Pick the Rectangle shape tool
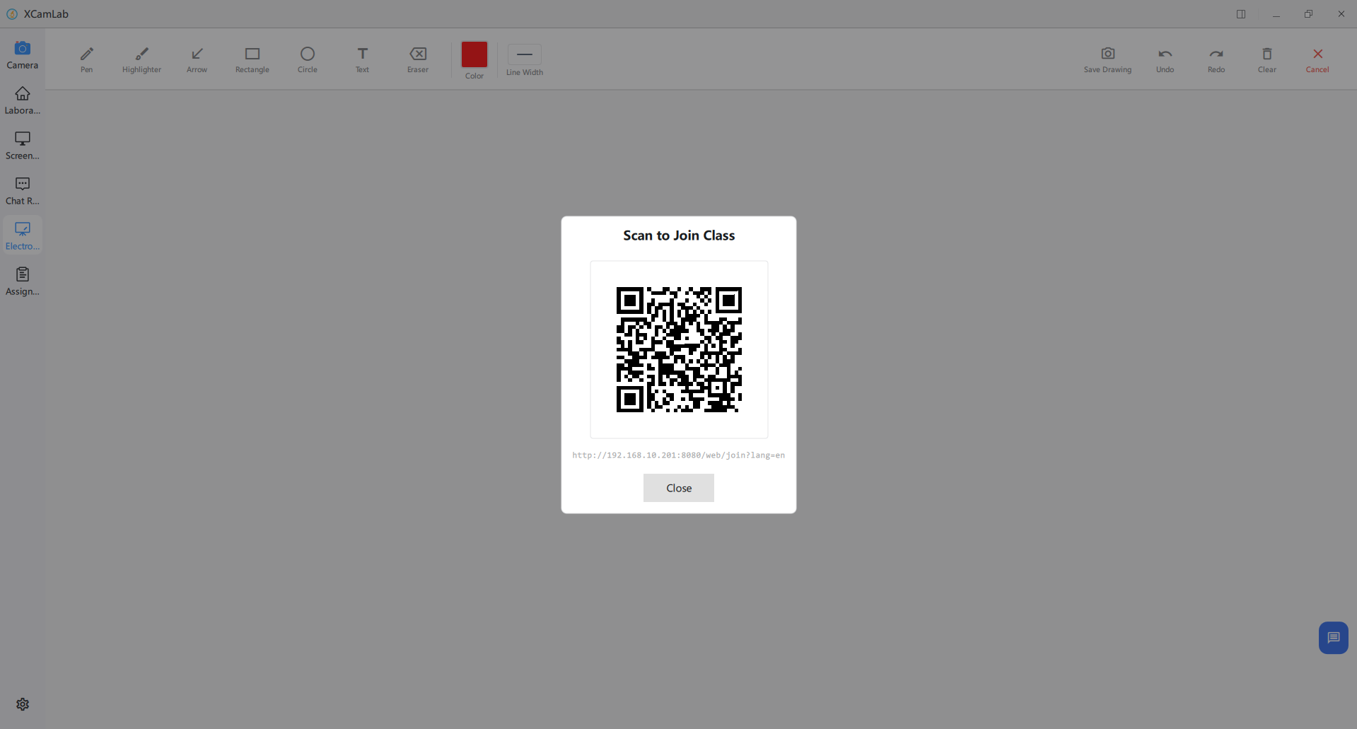Screen dimensions: 1357x729 point(252,59)
